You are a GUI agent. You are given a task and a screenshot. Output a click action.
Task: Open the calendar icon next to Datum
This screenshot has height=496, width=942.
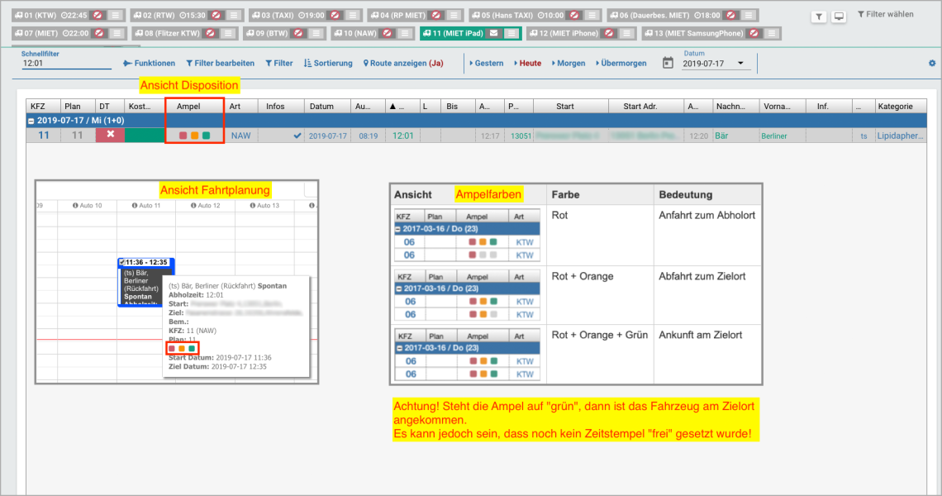tap(668, 63)
